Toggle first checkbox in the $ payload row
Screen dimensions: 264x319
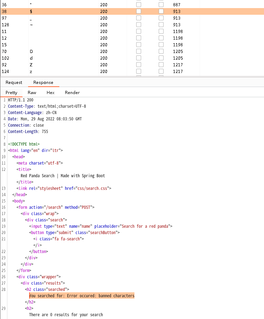point(139,11)
